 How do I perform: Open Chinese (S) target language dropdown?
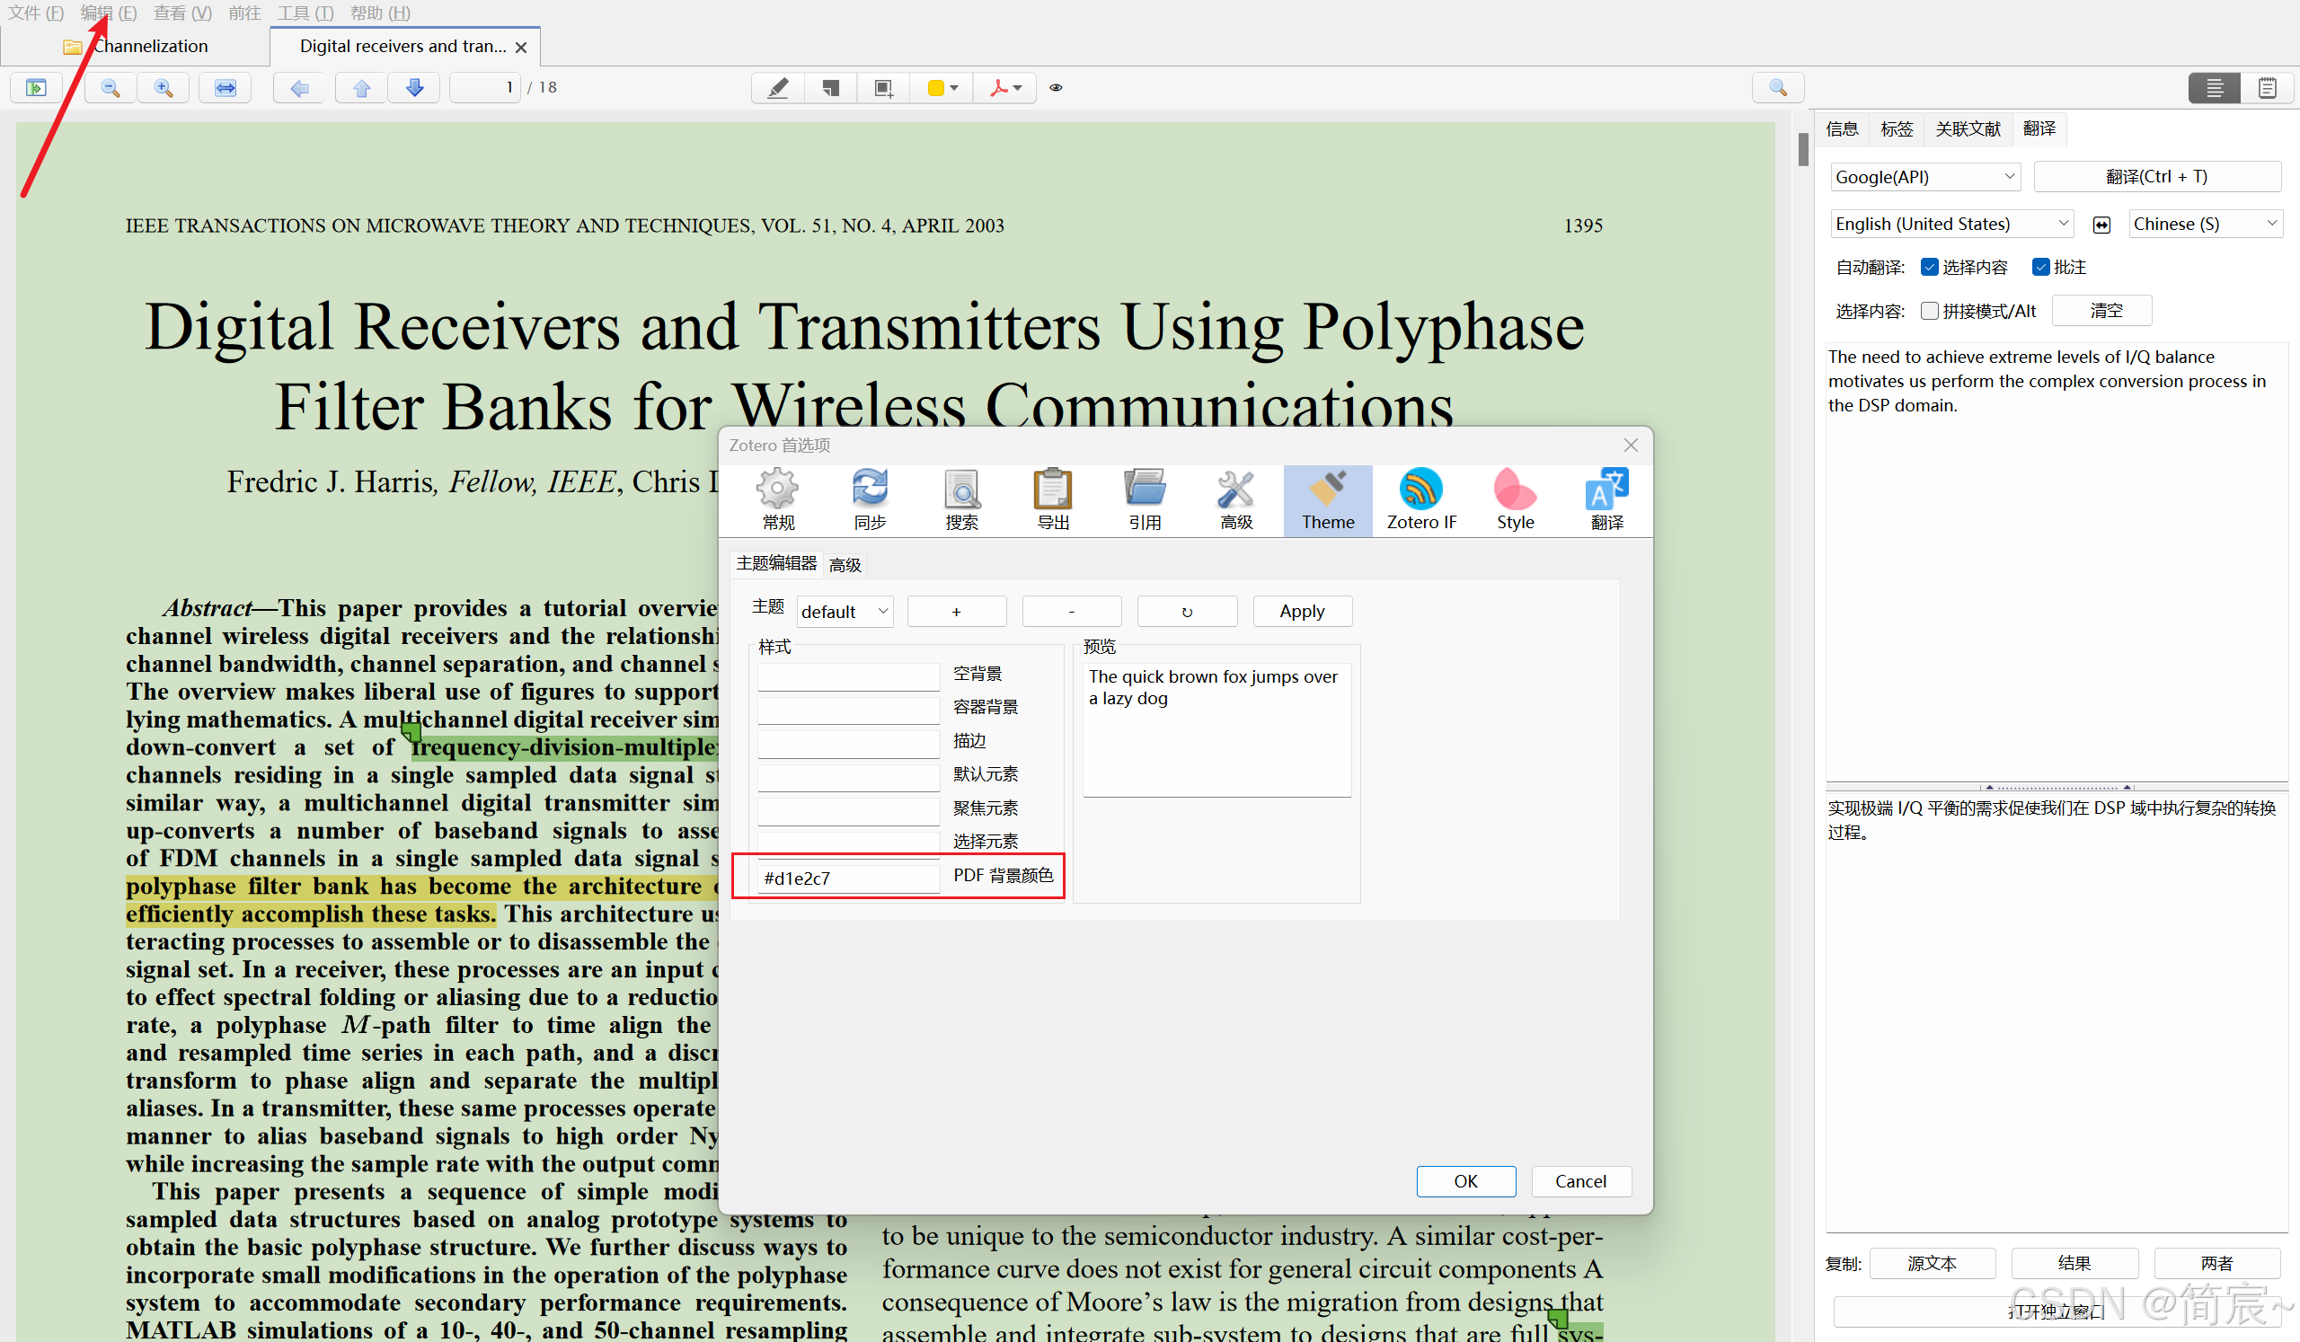coord(2204,224)
